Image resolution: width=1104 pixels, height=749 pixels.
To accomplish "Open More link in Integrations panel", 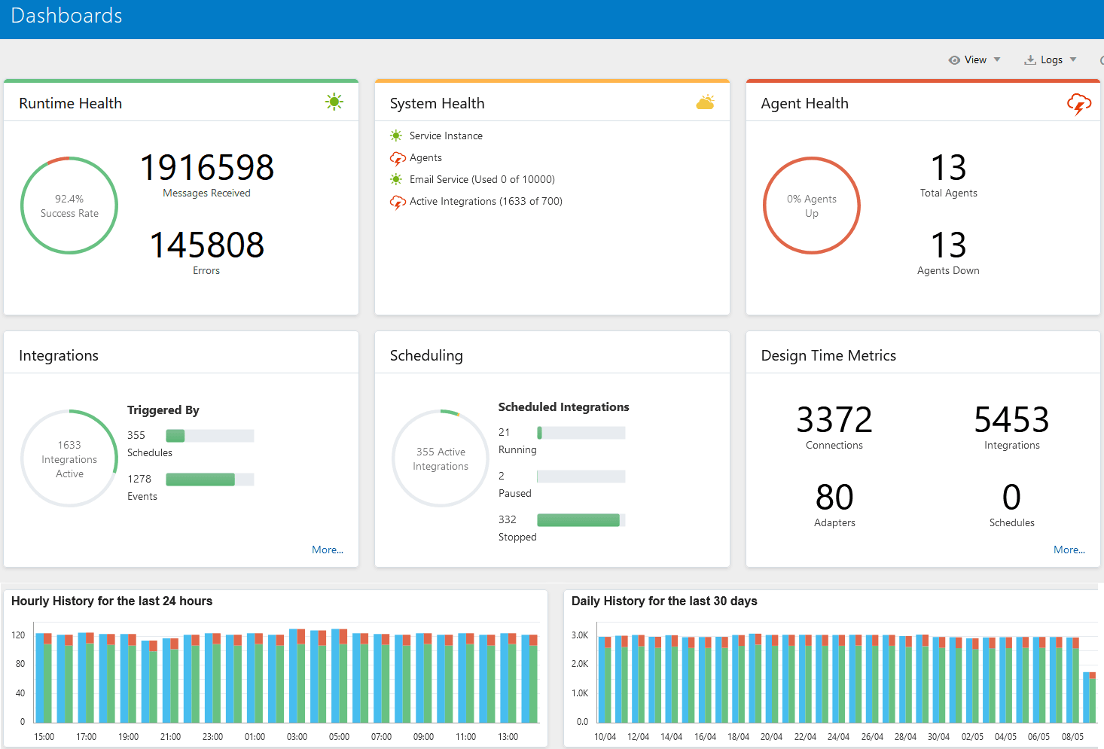I will pos(328,550).
